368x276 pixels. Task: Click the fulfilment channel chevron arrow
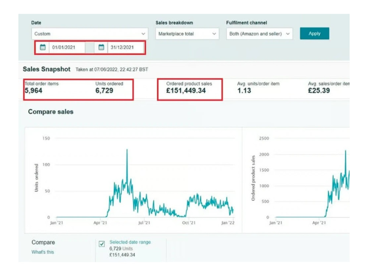[x=288, y=34]
